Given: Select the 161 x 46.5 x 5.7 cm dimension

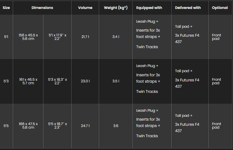Looking at the screenshot, I should coord(28,81).
